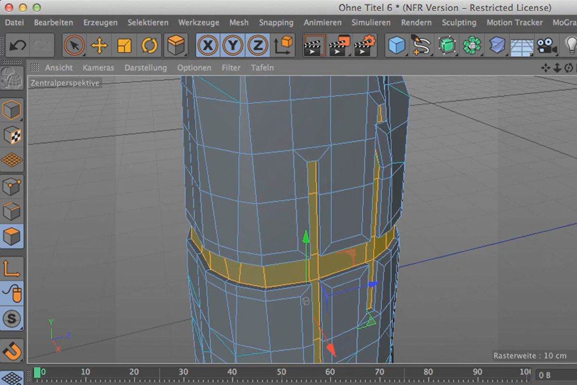
Task: Click frame 50 on the timeline ruler
Action: pyautogui.click(x=281, y=372)
